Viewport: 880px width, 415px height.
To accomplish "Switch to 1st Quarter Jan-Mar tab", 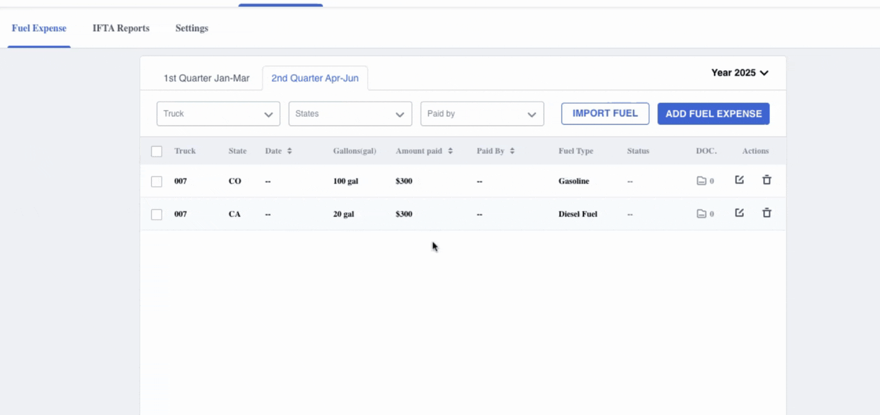I will click(x=206, y=78).
